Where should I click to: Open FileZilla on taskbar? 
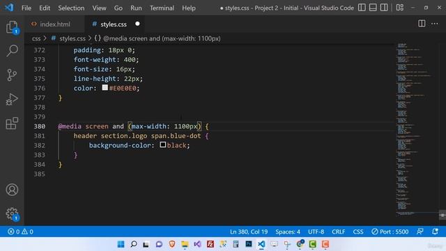(210, 244)
